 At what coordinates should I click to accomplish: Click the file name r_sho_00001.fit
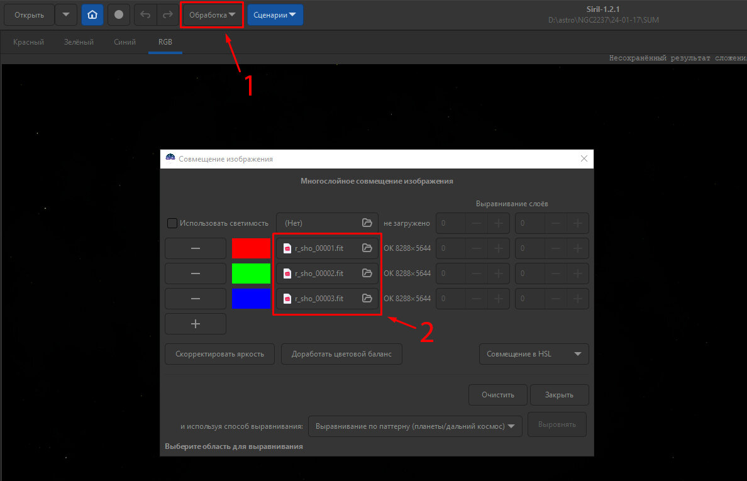[x=319, y=248]
